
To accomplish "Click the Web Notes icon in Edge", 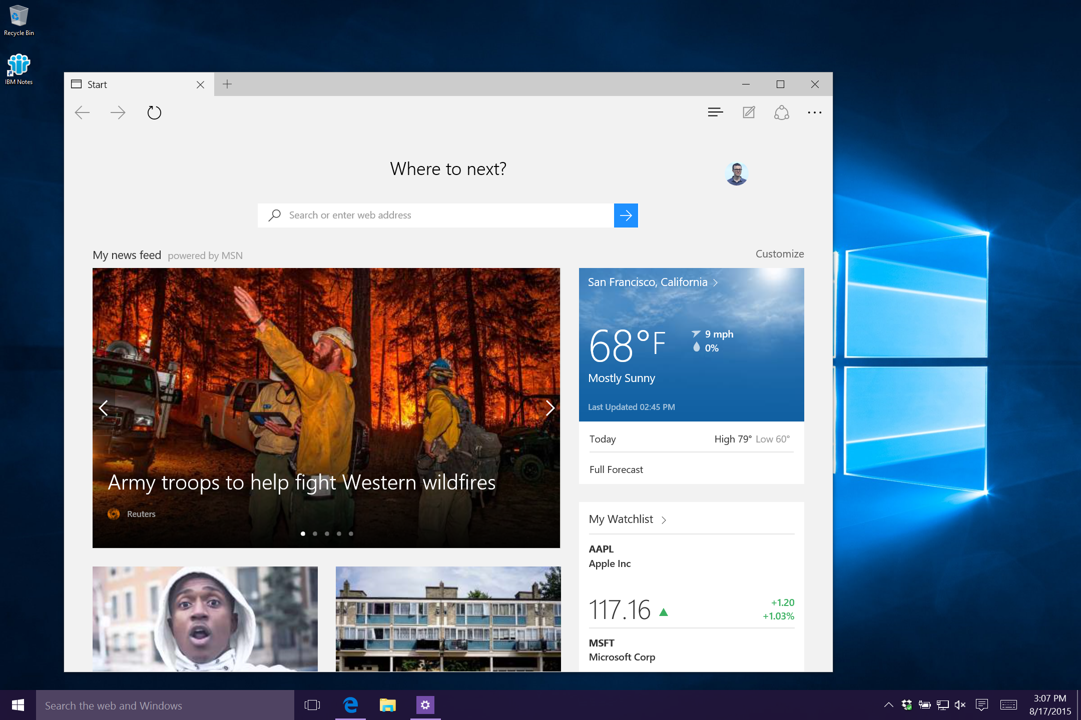I will (x=748, y=112).
